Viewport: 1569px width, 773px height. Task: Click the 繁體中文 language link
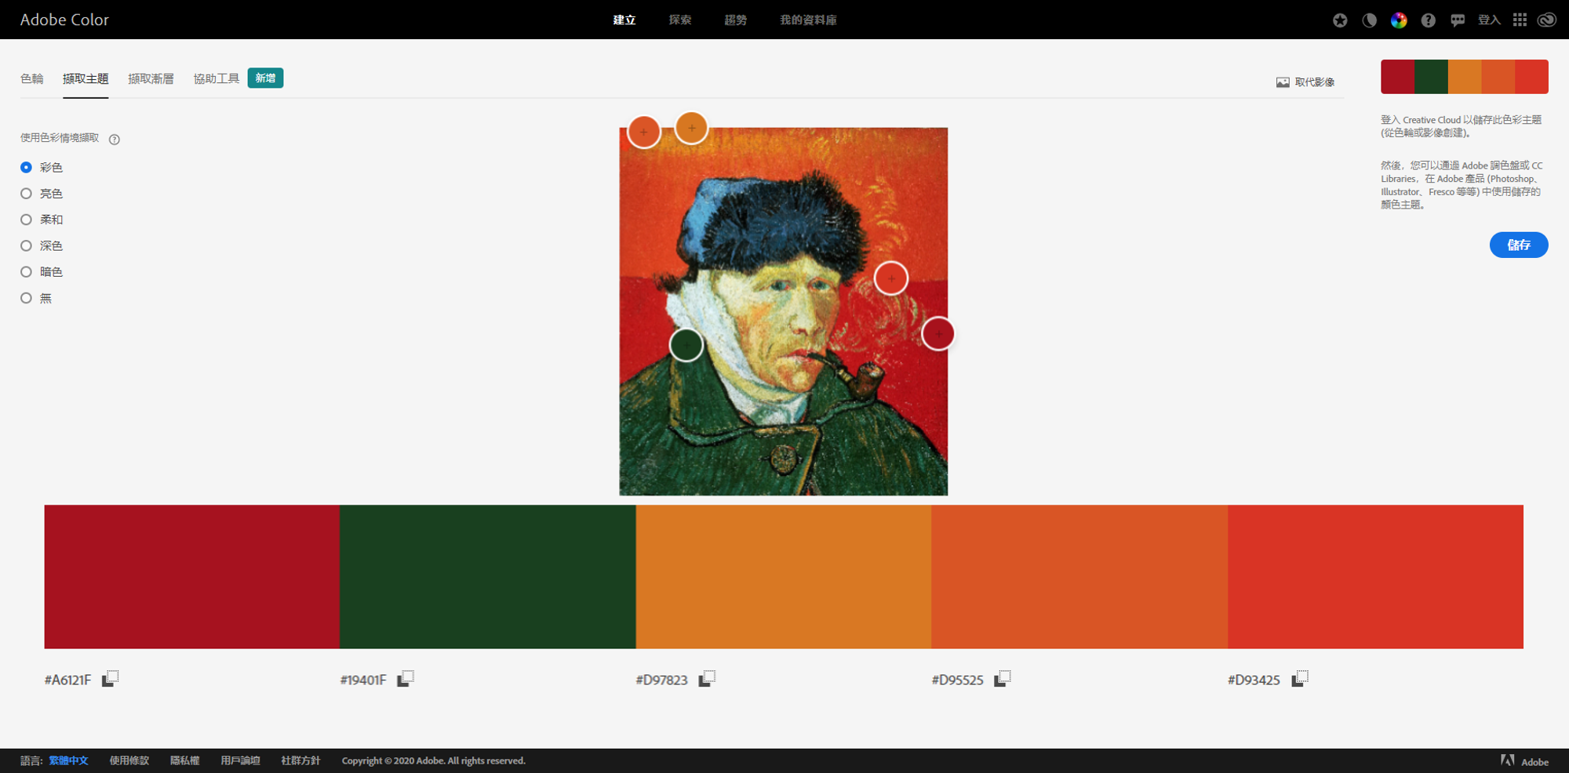pyautogui.click(x=68, y=760)
